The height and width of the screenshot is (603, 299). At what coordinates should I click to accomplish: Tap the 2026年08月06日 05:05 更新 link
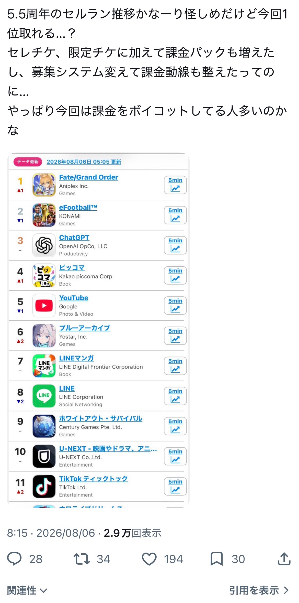pos(84,162)
